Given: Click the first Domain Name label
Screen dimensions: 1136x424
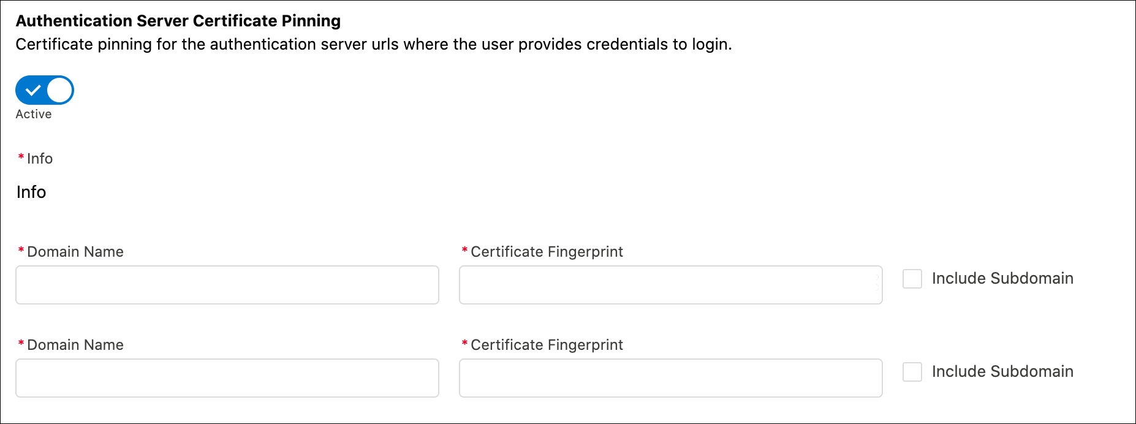Looking at the screenshot, I should pos(75,251).
